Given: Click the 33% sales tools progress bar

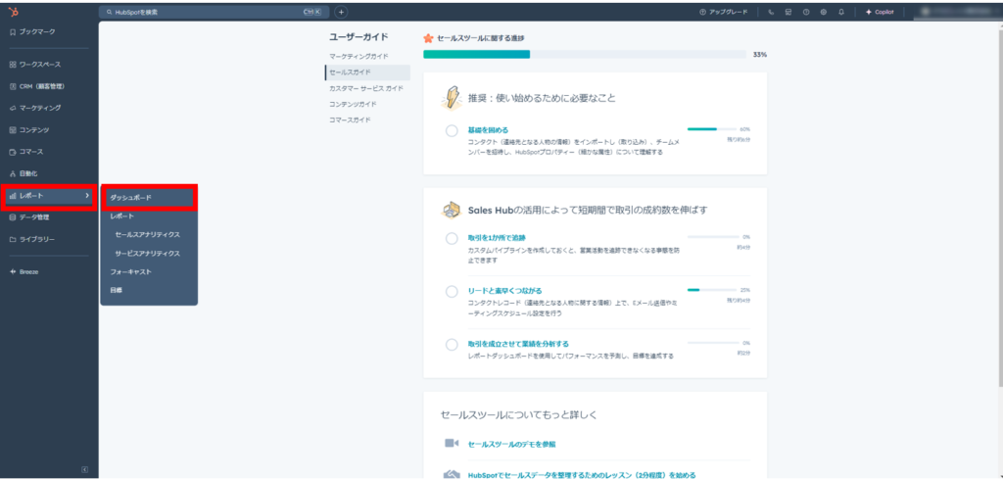Looking at the screenshot, I should click(x=585, y=54).
